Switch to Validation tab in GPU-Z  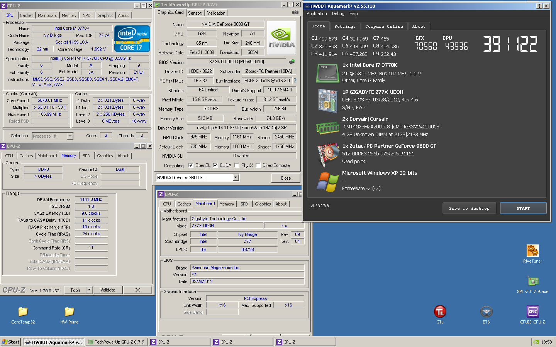tap(216, 13)
